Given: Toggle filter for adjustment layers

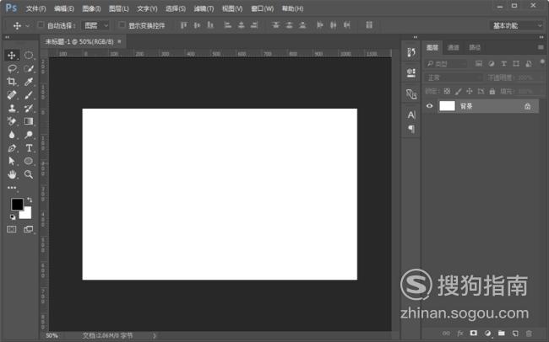Looking at the screenshot, I should click(x=492, y=63).
